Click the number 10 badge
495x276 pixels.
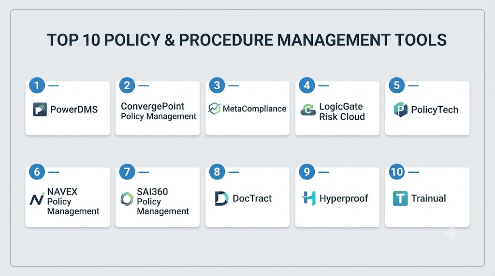point(397,172)
